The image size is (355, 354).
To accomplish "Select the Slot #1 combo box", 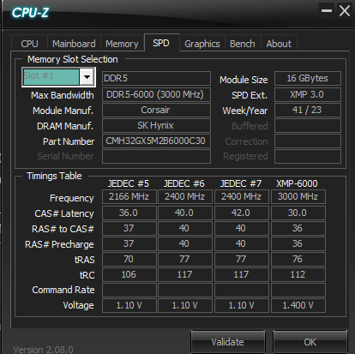I will pyautogui.click(x=58, y=77).
